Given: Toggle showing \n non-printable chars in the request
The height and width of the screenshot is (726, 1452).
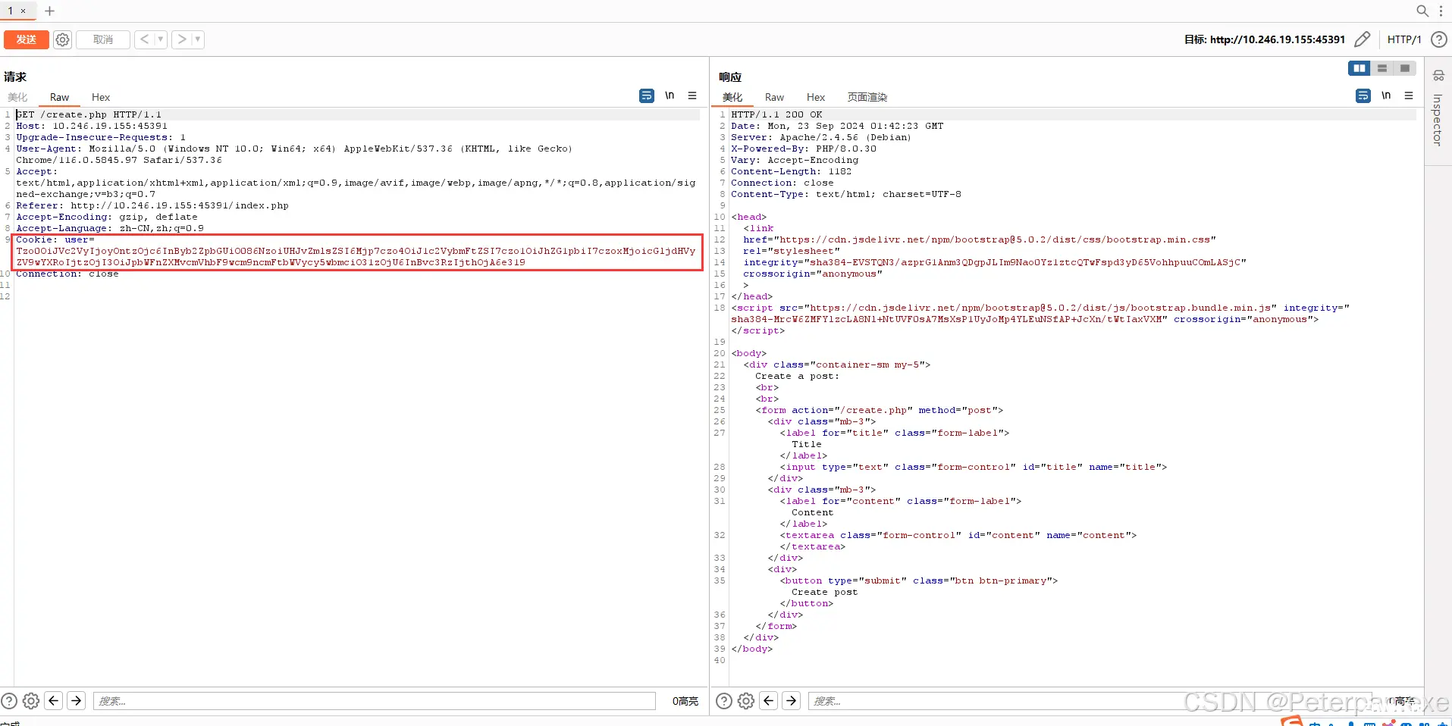Looking at the screenshot, I should (x=670, y=95).
